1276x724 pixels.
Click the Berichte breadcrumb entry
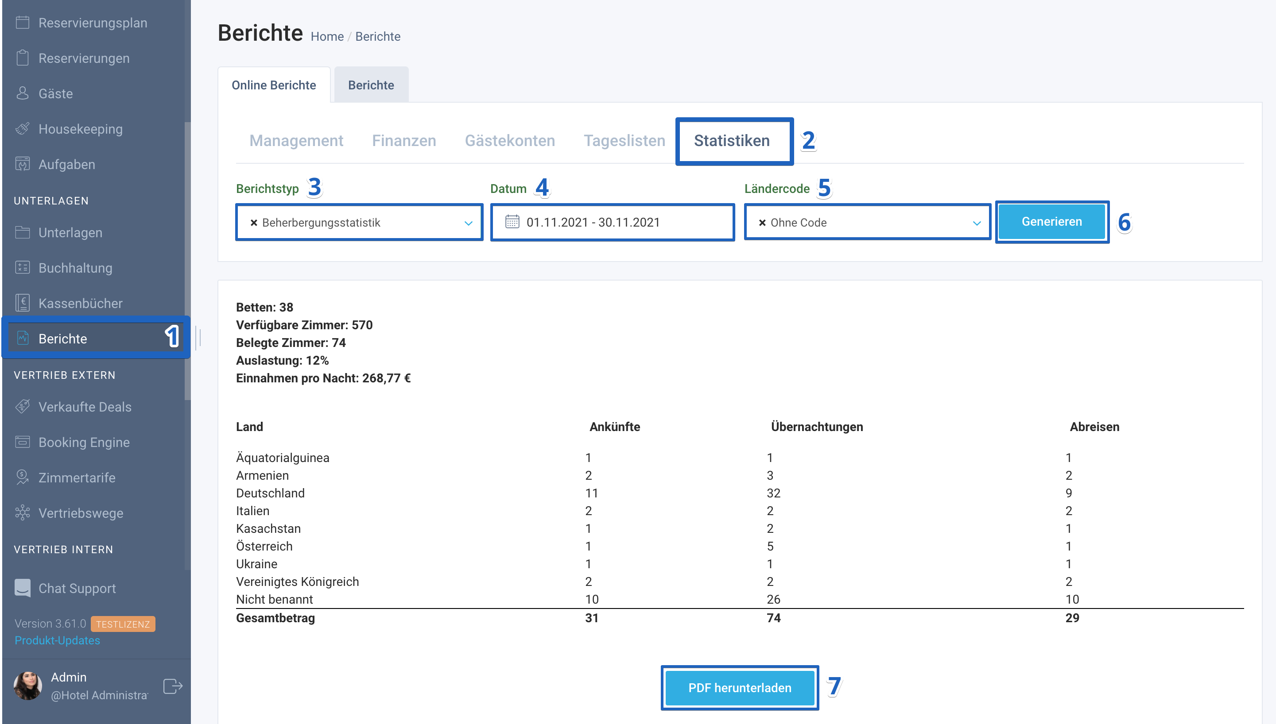(378, 36)
